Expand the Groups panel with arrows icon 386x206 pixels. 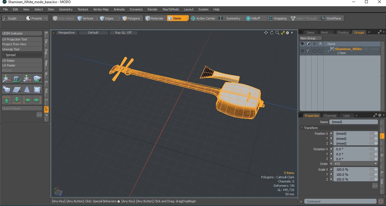coord(380,32)
